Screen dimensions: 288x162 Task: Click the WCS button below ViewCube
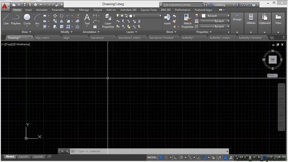pos(272,76)
